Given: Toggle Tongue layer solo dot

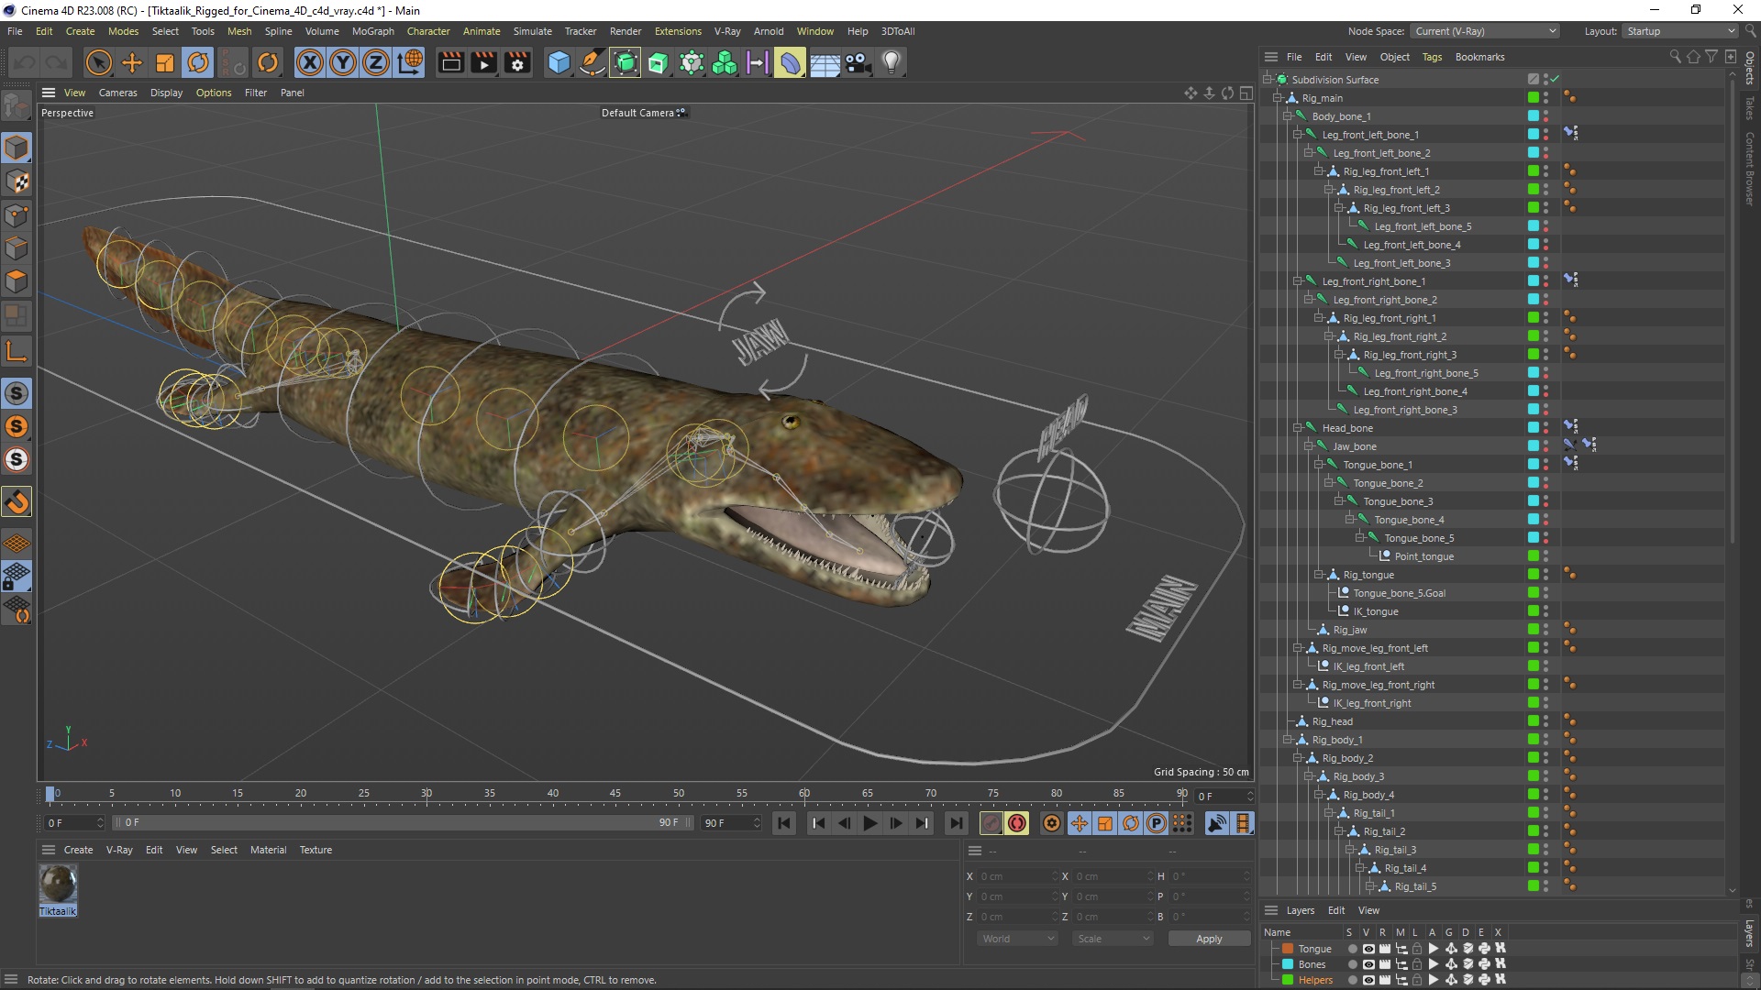Looking at the screenshot, I should (x=1352, y=949).
